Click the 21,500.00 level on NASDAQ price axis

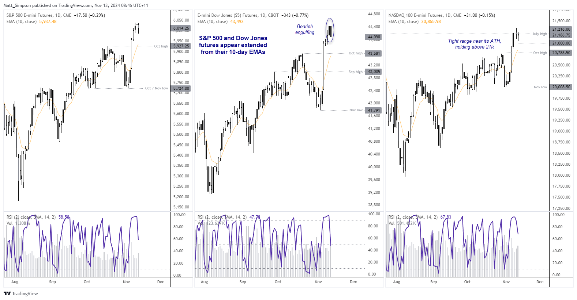tap(561, 21)
